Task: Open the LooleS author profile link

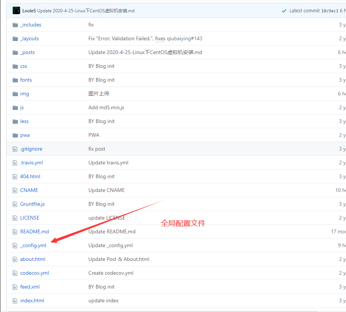Action: point(29,10)
